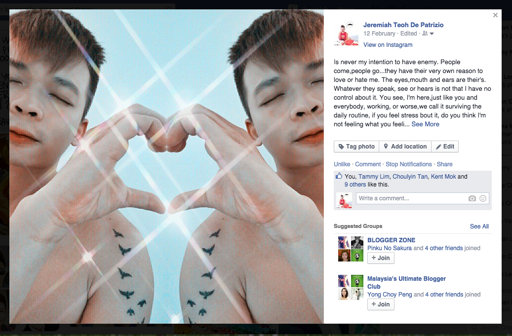Open the audience privacy dropdown arrow

[x=432, y=34]
